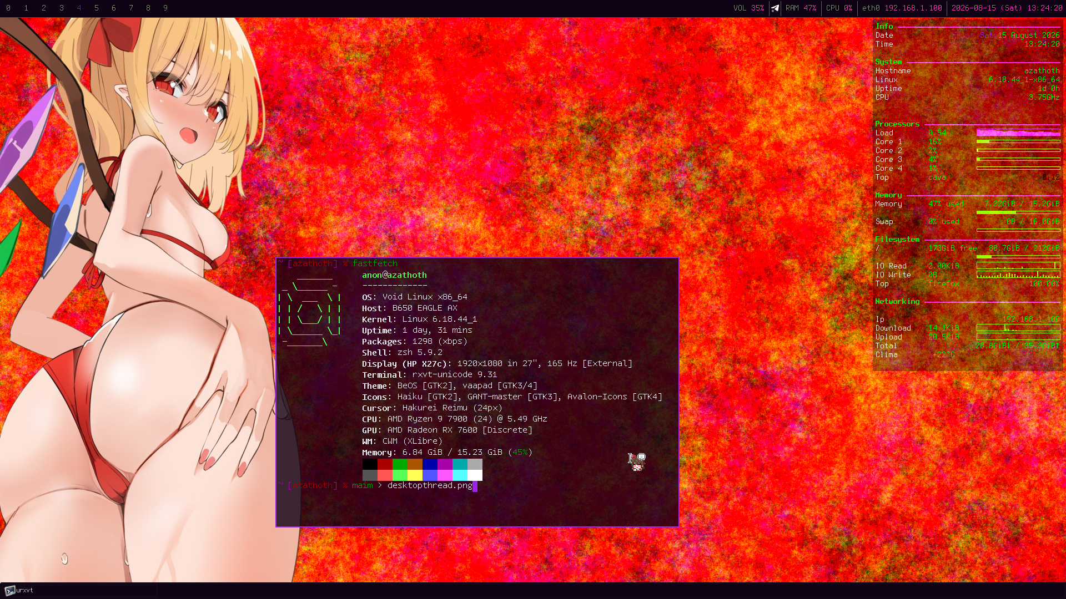This screenshot has width=1066, height=599.
Task: Click the IO Read graph in the Filesystem section
Action: tap(1018, 266)
